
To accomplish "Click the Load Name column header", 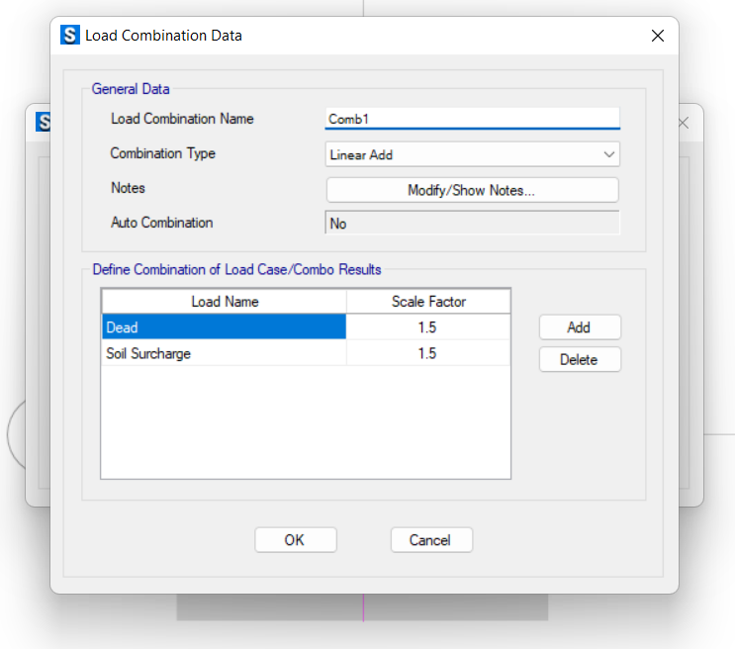I will pos(225,302).
